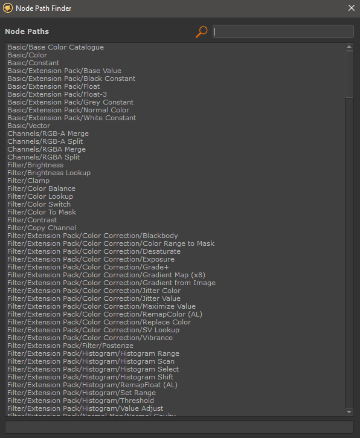The height and width of the screenshot is (438, 360).
Task: Click the orange magnifier search icon
Action: pos(201,31)
